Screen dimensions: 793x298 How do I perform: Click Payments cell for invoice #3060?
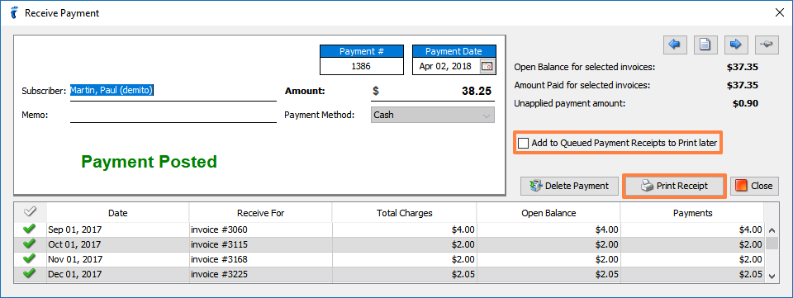pyautogui.click(x=692, y=229)
